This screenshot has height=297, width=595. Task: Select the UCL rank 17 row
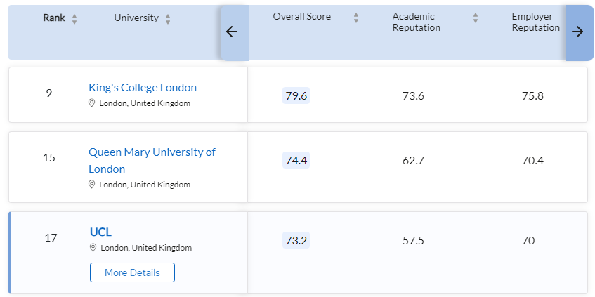click(51, 238)
